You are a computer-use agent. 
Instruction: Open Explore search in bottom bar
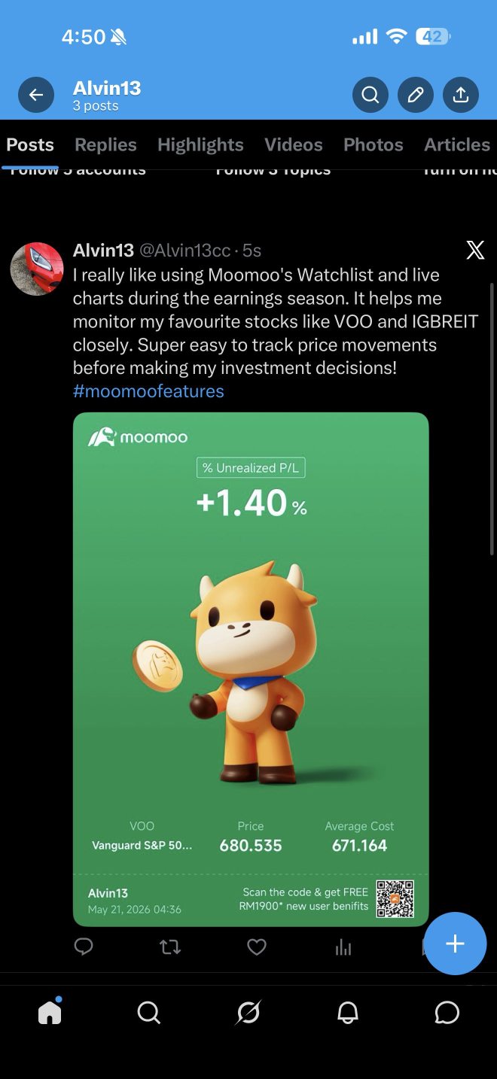pos(149,1013)
